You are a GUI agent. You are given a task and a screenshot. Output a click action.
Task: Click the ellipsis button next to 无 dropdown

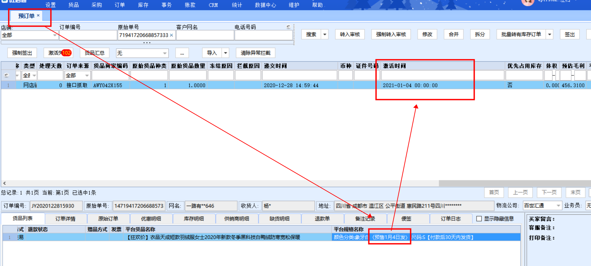182,53
